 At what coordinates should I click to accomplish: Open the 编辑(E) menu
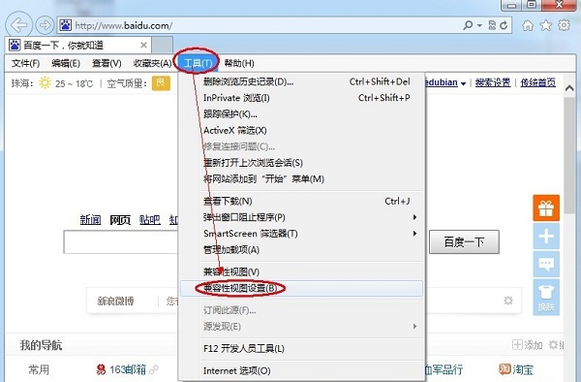[x=66, y=63]
